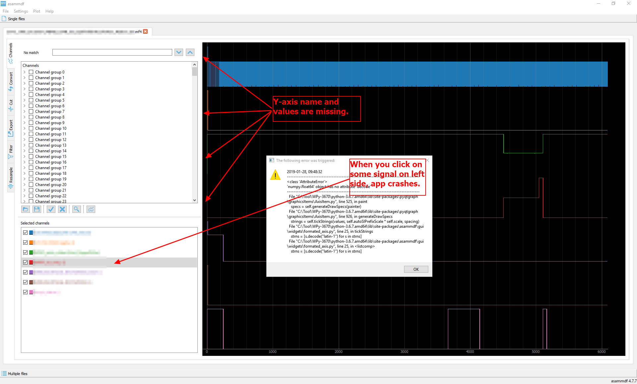Check the Channel group 0 checkbox

31,72
